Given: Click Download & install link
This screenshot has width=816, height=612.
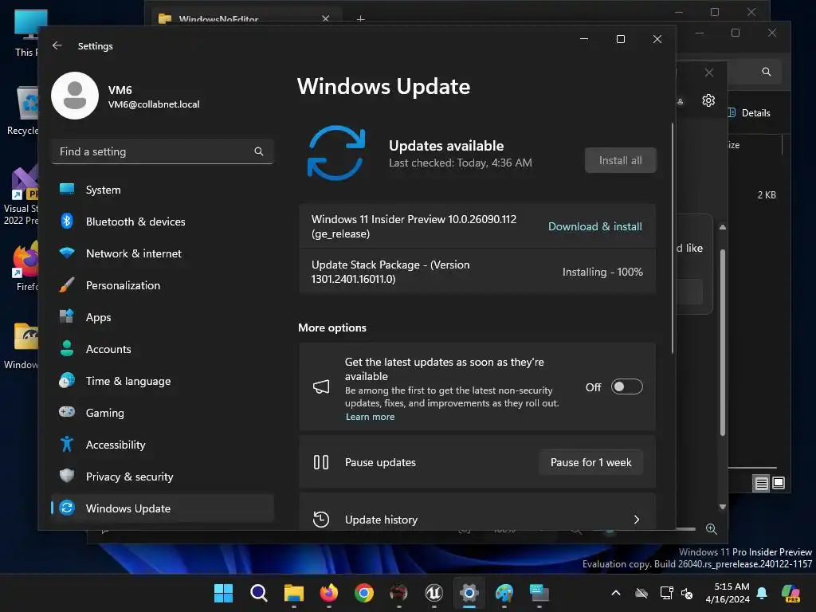Looking at the screenshot, I should click(x=594, y=226).
